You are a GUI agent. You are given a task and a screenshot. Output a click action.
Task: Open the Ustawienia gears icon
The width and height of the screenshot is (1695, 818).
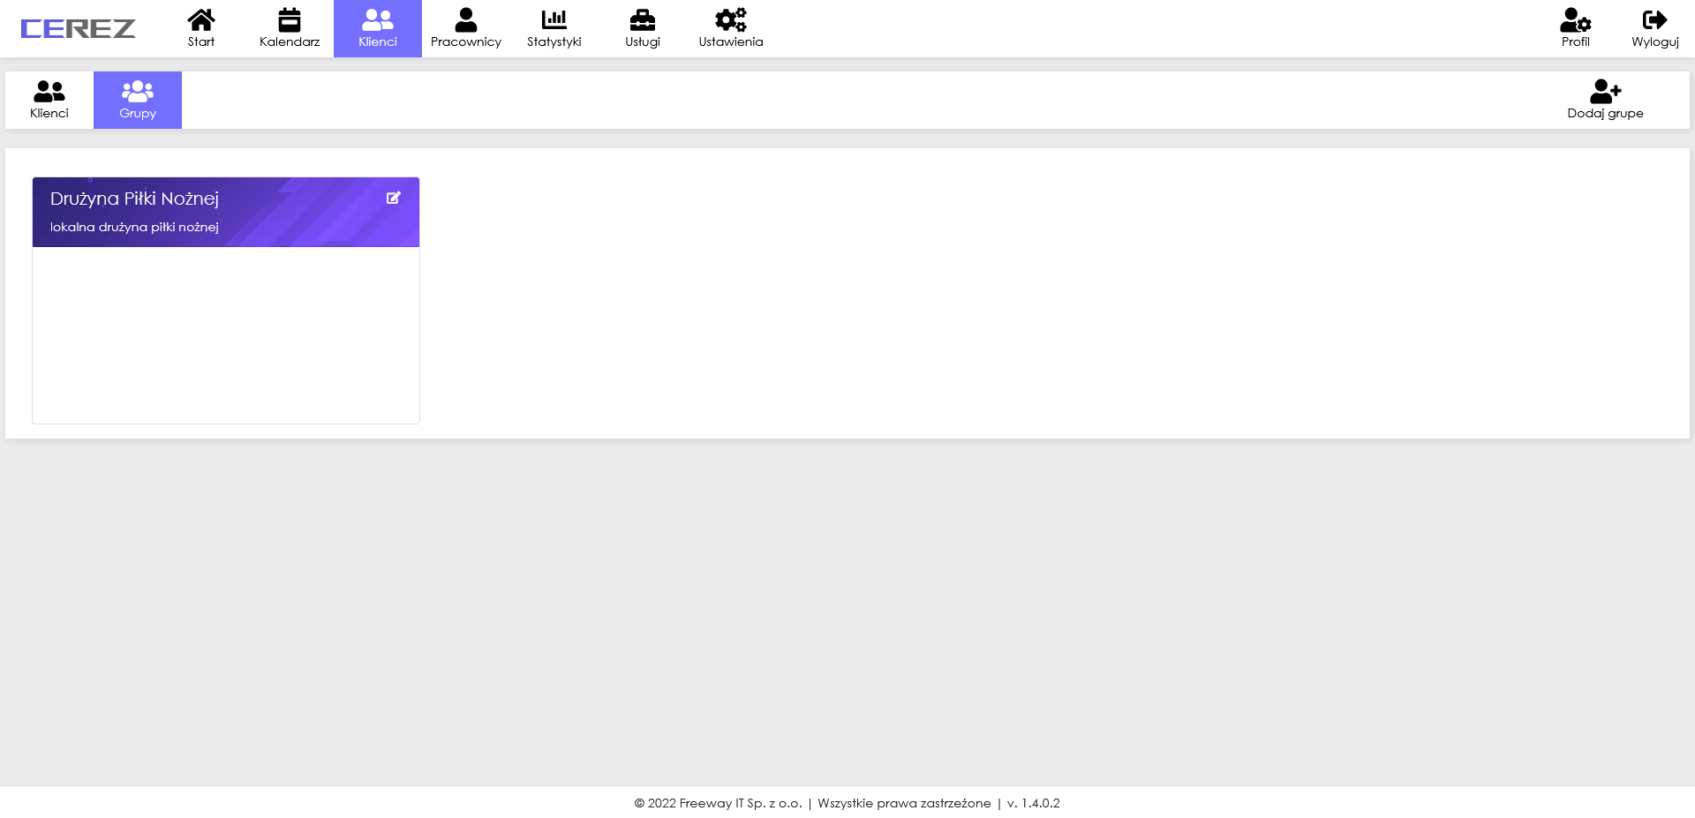731,19
